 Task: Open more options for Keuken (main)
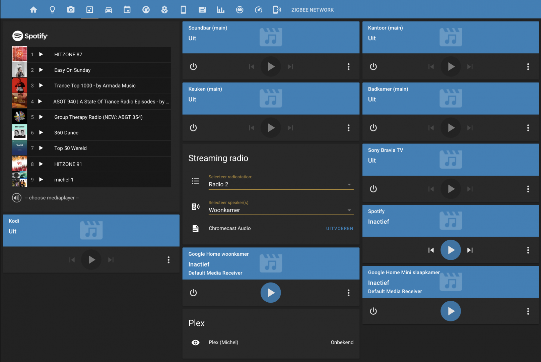[x=348, y=128]
